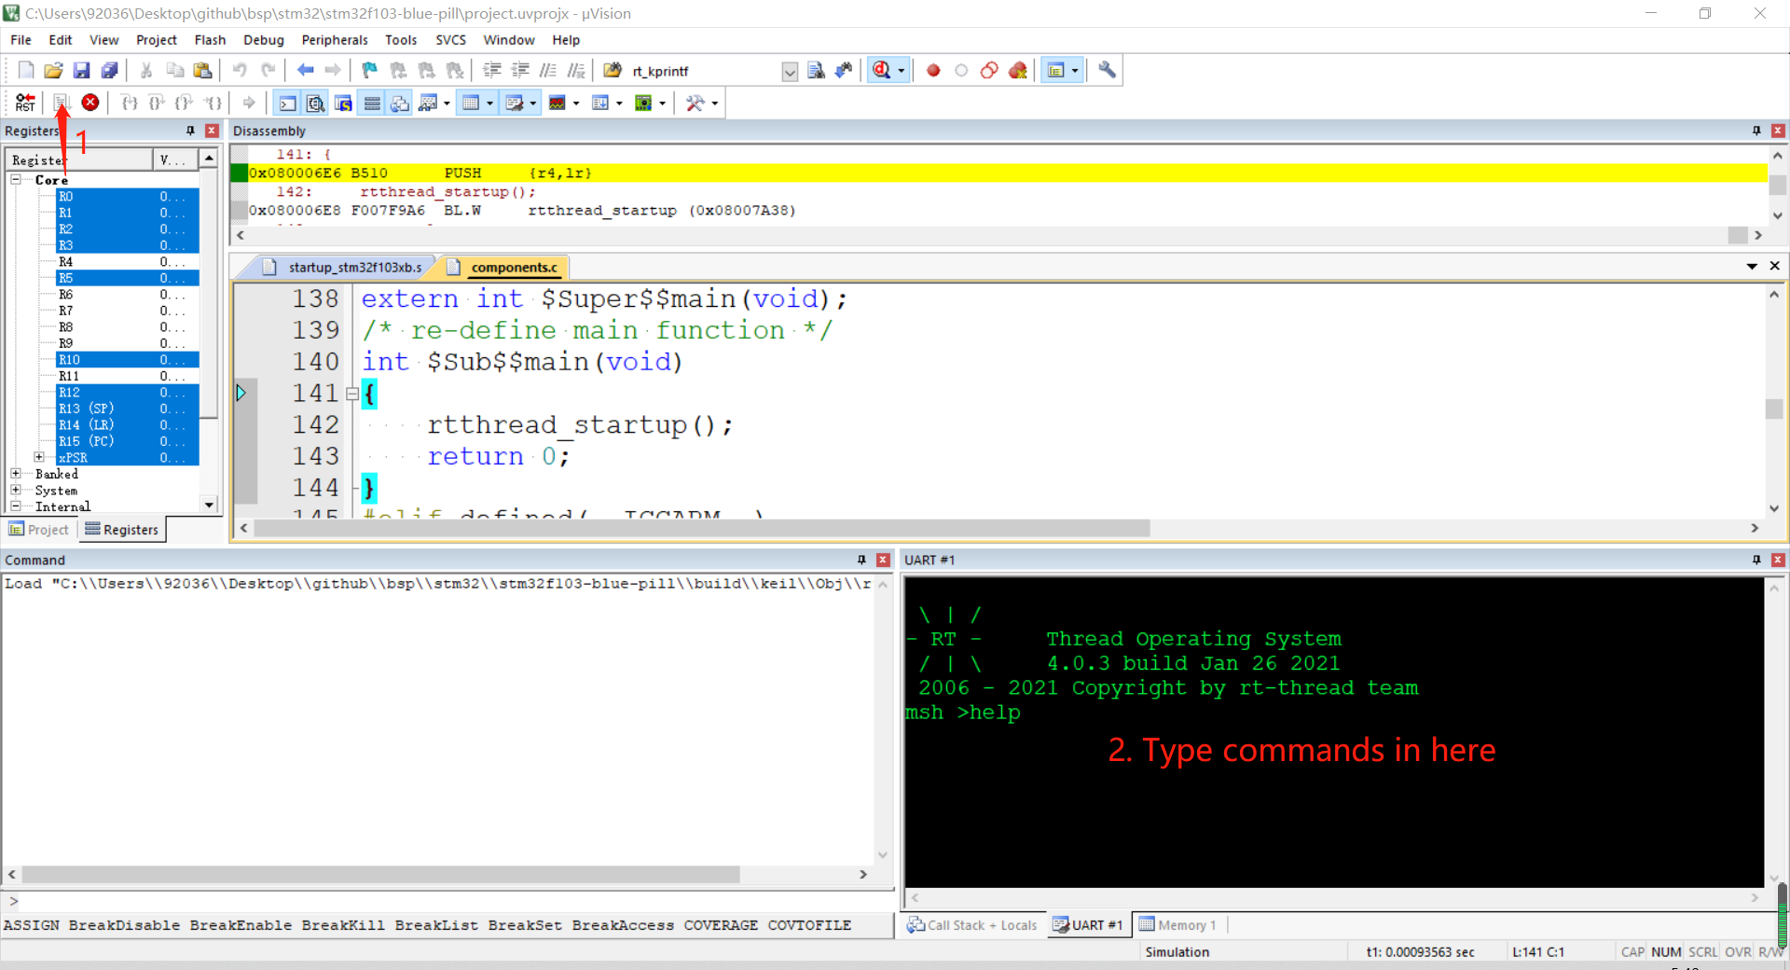Expand the Banked registers tree node
The width and height of the screenshot is (1790, 970).
click(x=16, y=474)
